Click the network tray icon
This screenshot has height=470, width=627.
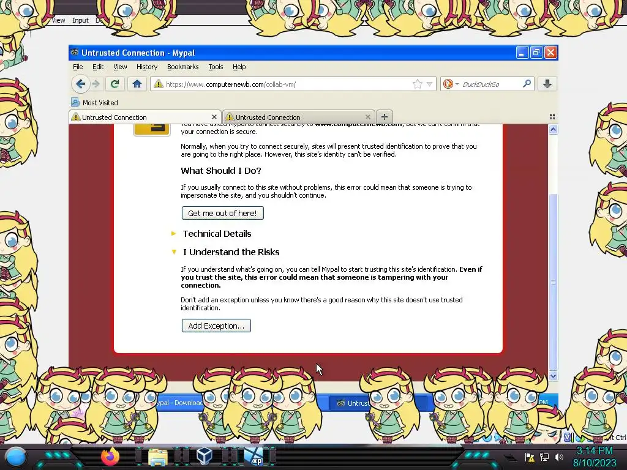(544, 457)
